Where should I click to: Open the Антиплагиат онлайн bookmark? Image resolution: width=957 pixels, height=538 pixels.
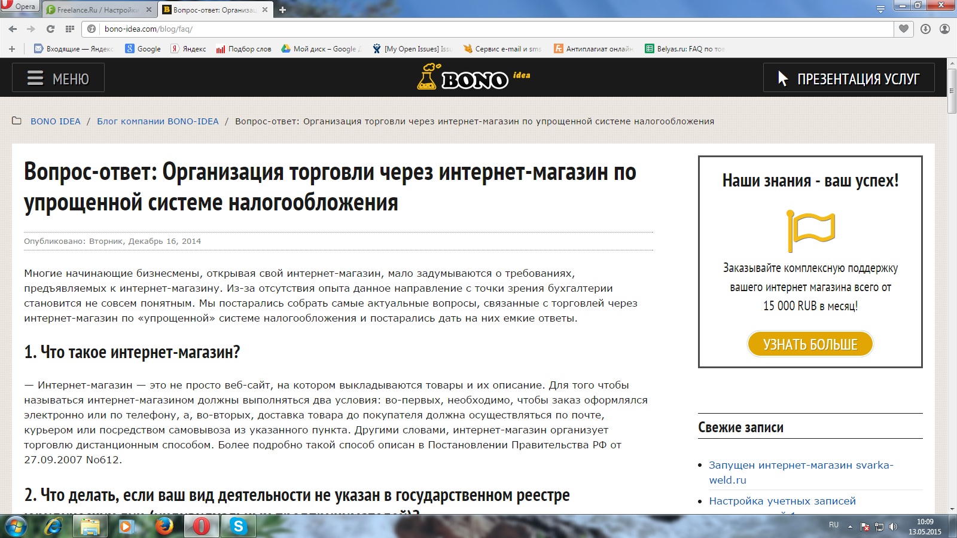(x=593, y=49)
